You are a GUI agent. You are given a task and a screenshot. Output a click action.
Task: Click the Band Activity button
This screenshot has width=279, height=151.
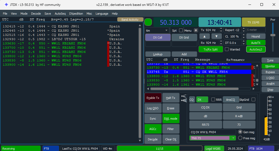pos(130,19)
